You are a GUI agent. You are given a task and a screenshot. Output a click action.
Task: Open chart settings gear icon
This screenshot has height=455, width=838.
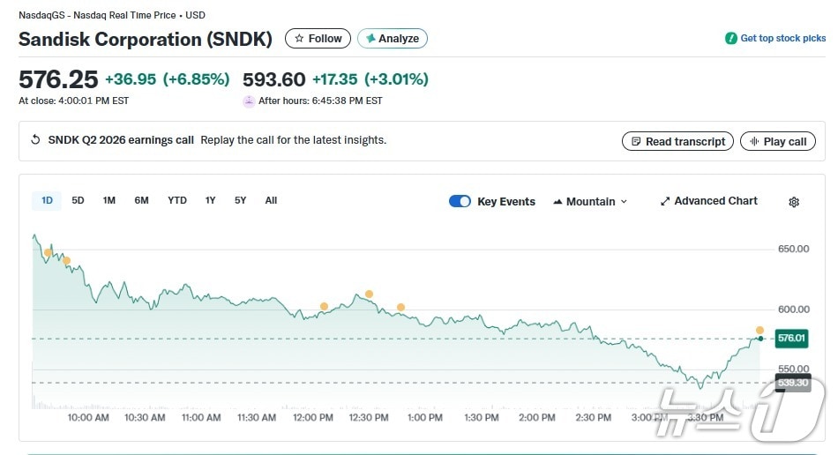point(793,202)
